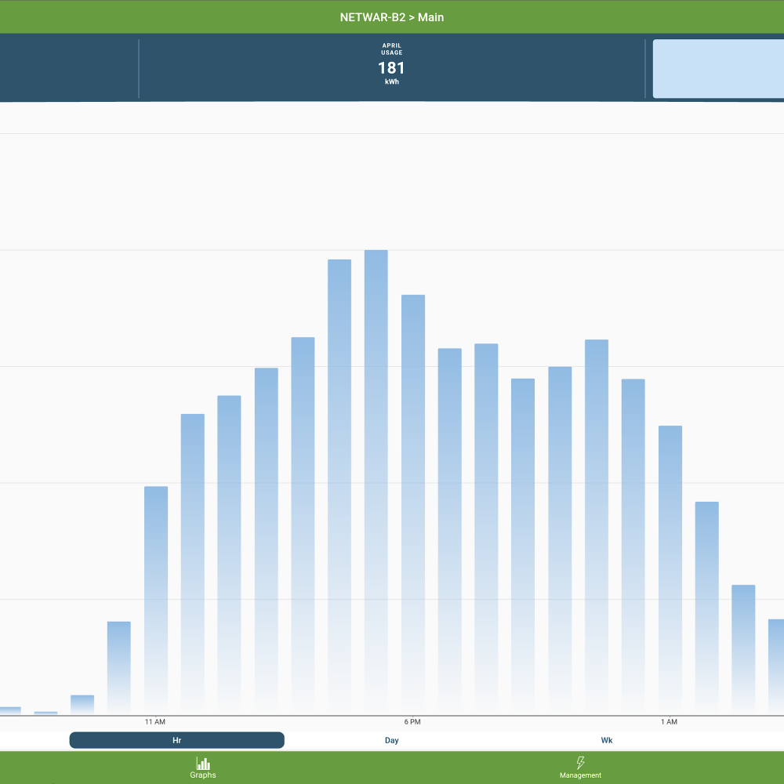Select the Hr time range
This screenshot has height=784, width=784.
(x=176, y=740)
